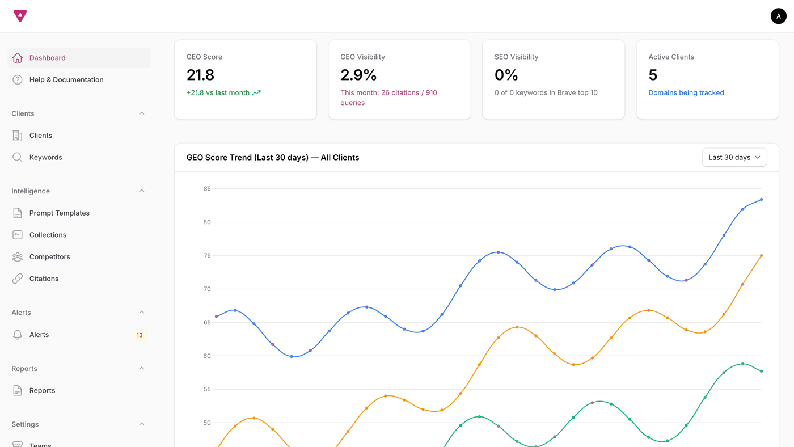Open the Last 30 days dropdown

[734, 157]
